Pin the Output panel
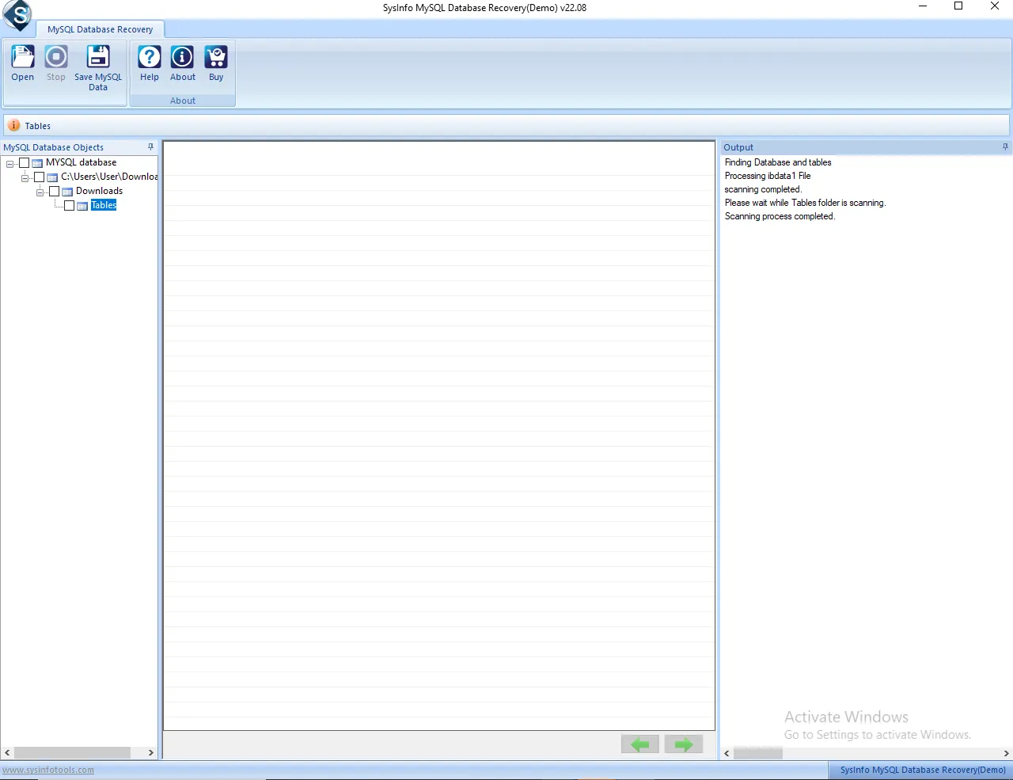Screen dimensions: 1013x780 [x=1005, y=147]
